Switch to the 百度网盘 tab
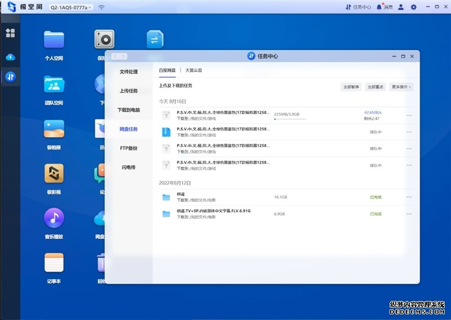The image size is (451, 320). (167, 70)
